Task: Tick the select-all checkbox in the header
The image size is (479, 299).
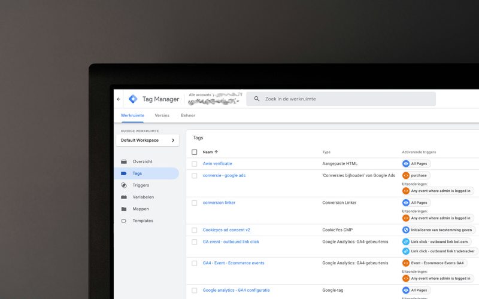Action: click(194, 152)
